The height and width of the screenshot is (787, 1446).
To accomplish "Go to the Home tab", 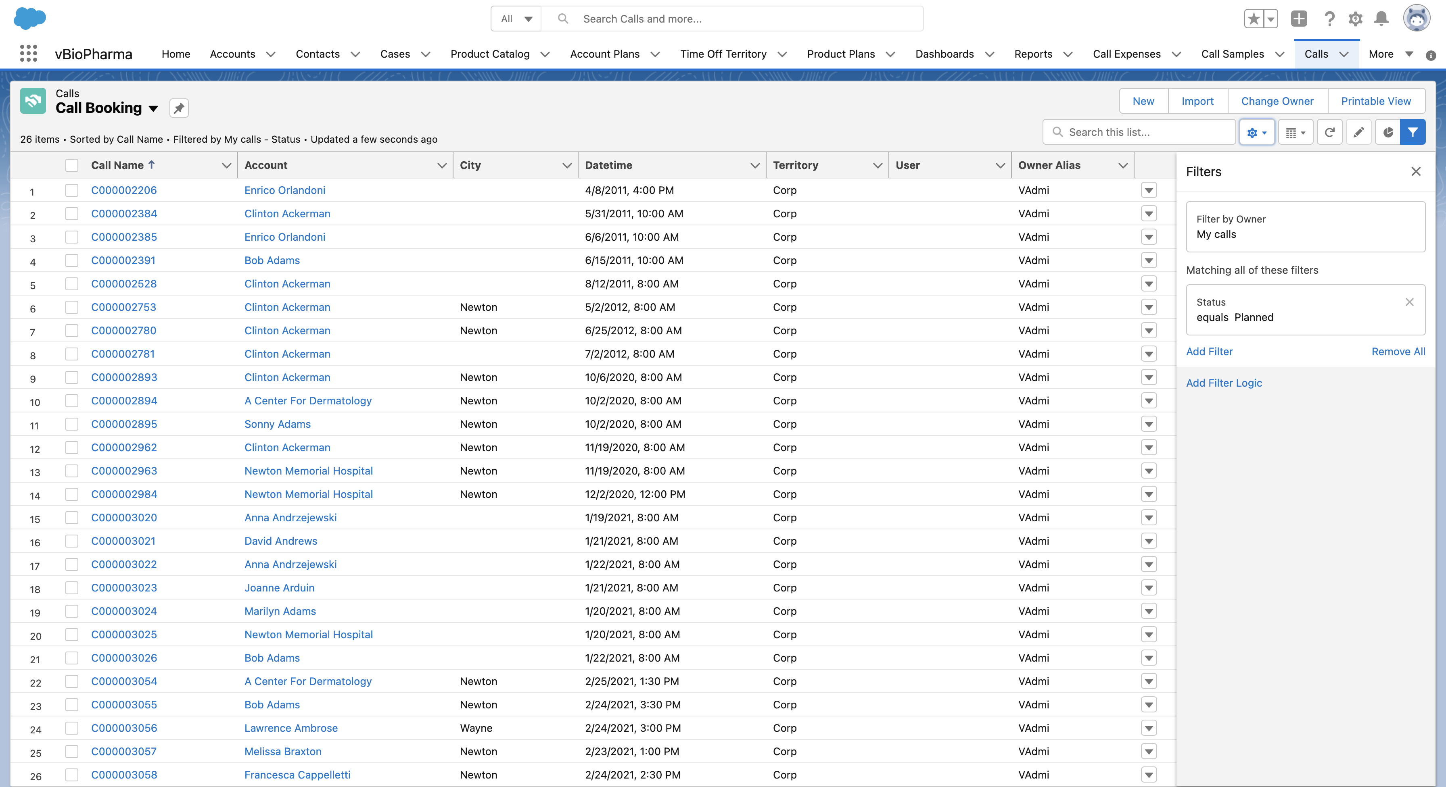I will tap(176, 54).
